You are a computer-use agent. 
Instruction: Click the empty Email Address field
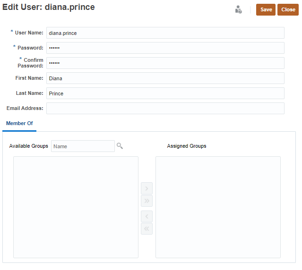[165, 109]
